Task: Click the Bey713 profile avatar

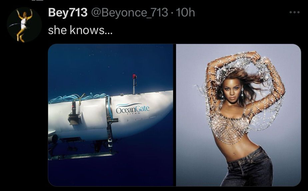Action: tap(24, 25)
